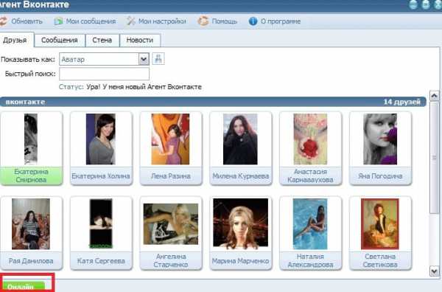
Task: Open the Новости tab
Action: [140, 40]
